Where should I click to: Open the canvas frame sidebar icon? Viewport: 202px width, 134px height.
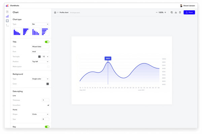[7, 21]
